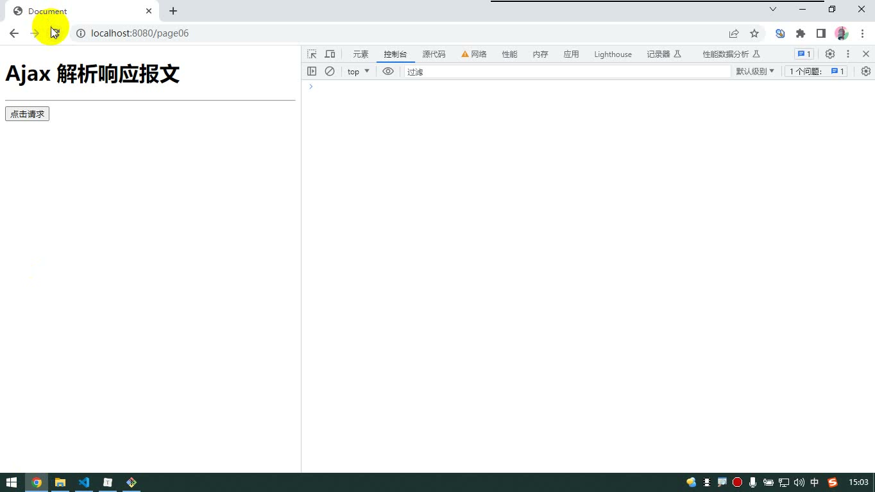This screenshot has width=875, height=492.
Task: Switch to the 应用 tab
Action: coord(571,54)
